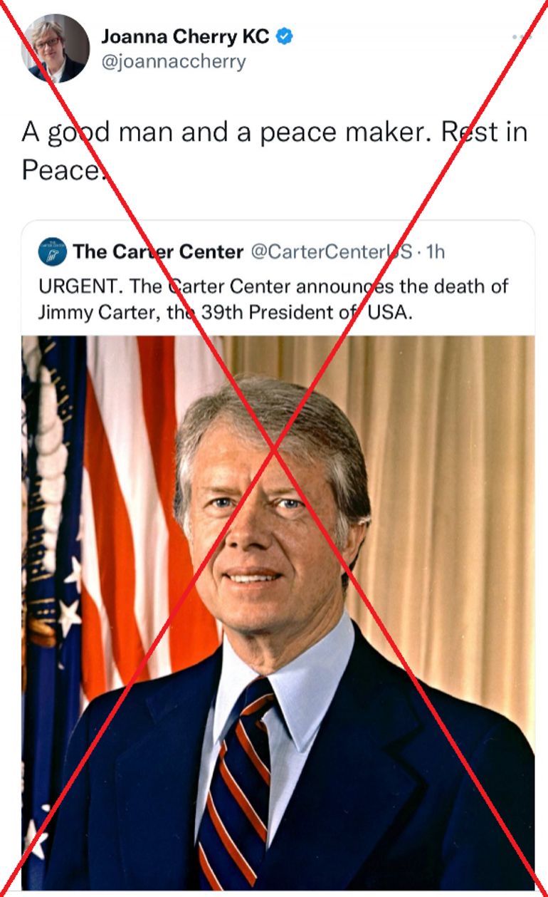Open Joanna Cherry's profile avatar
The width and height of the screenshot is (548, 897).
point(56,48)
